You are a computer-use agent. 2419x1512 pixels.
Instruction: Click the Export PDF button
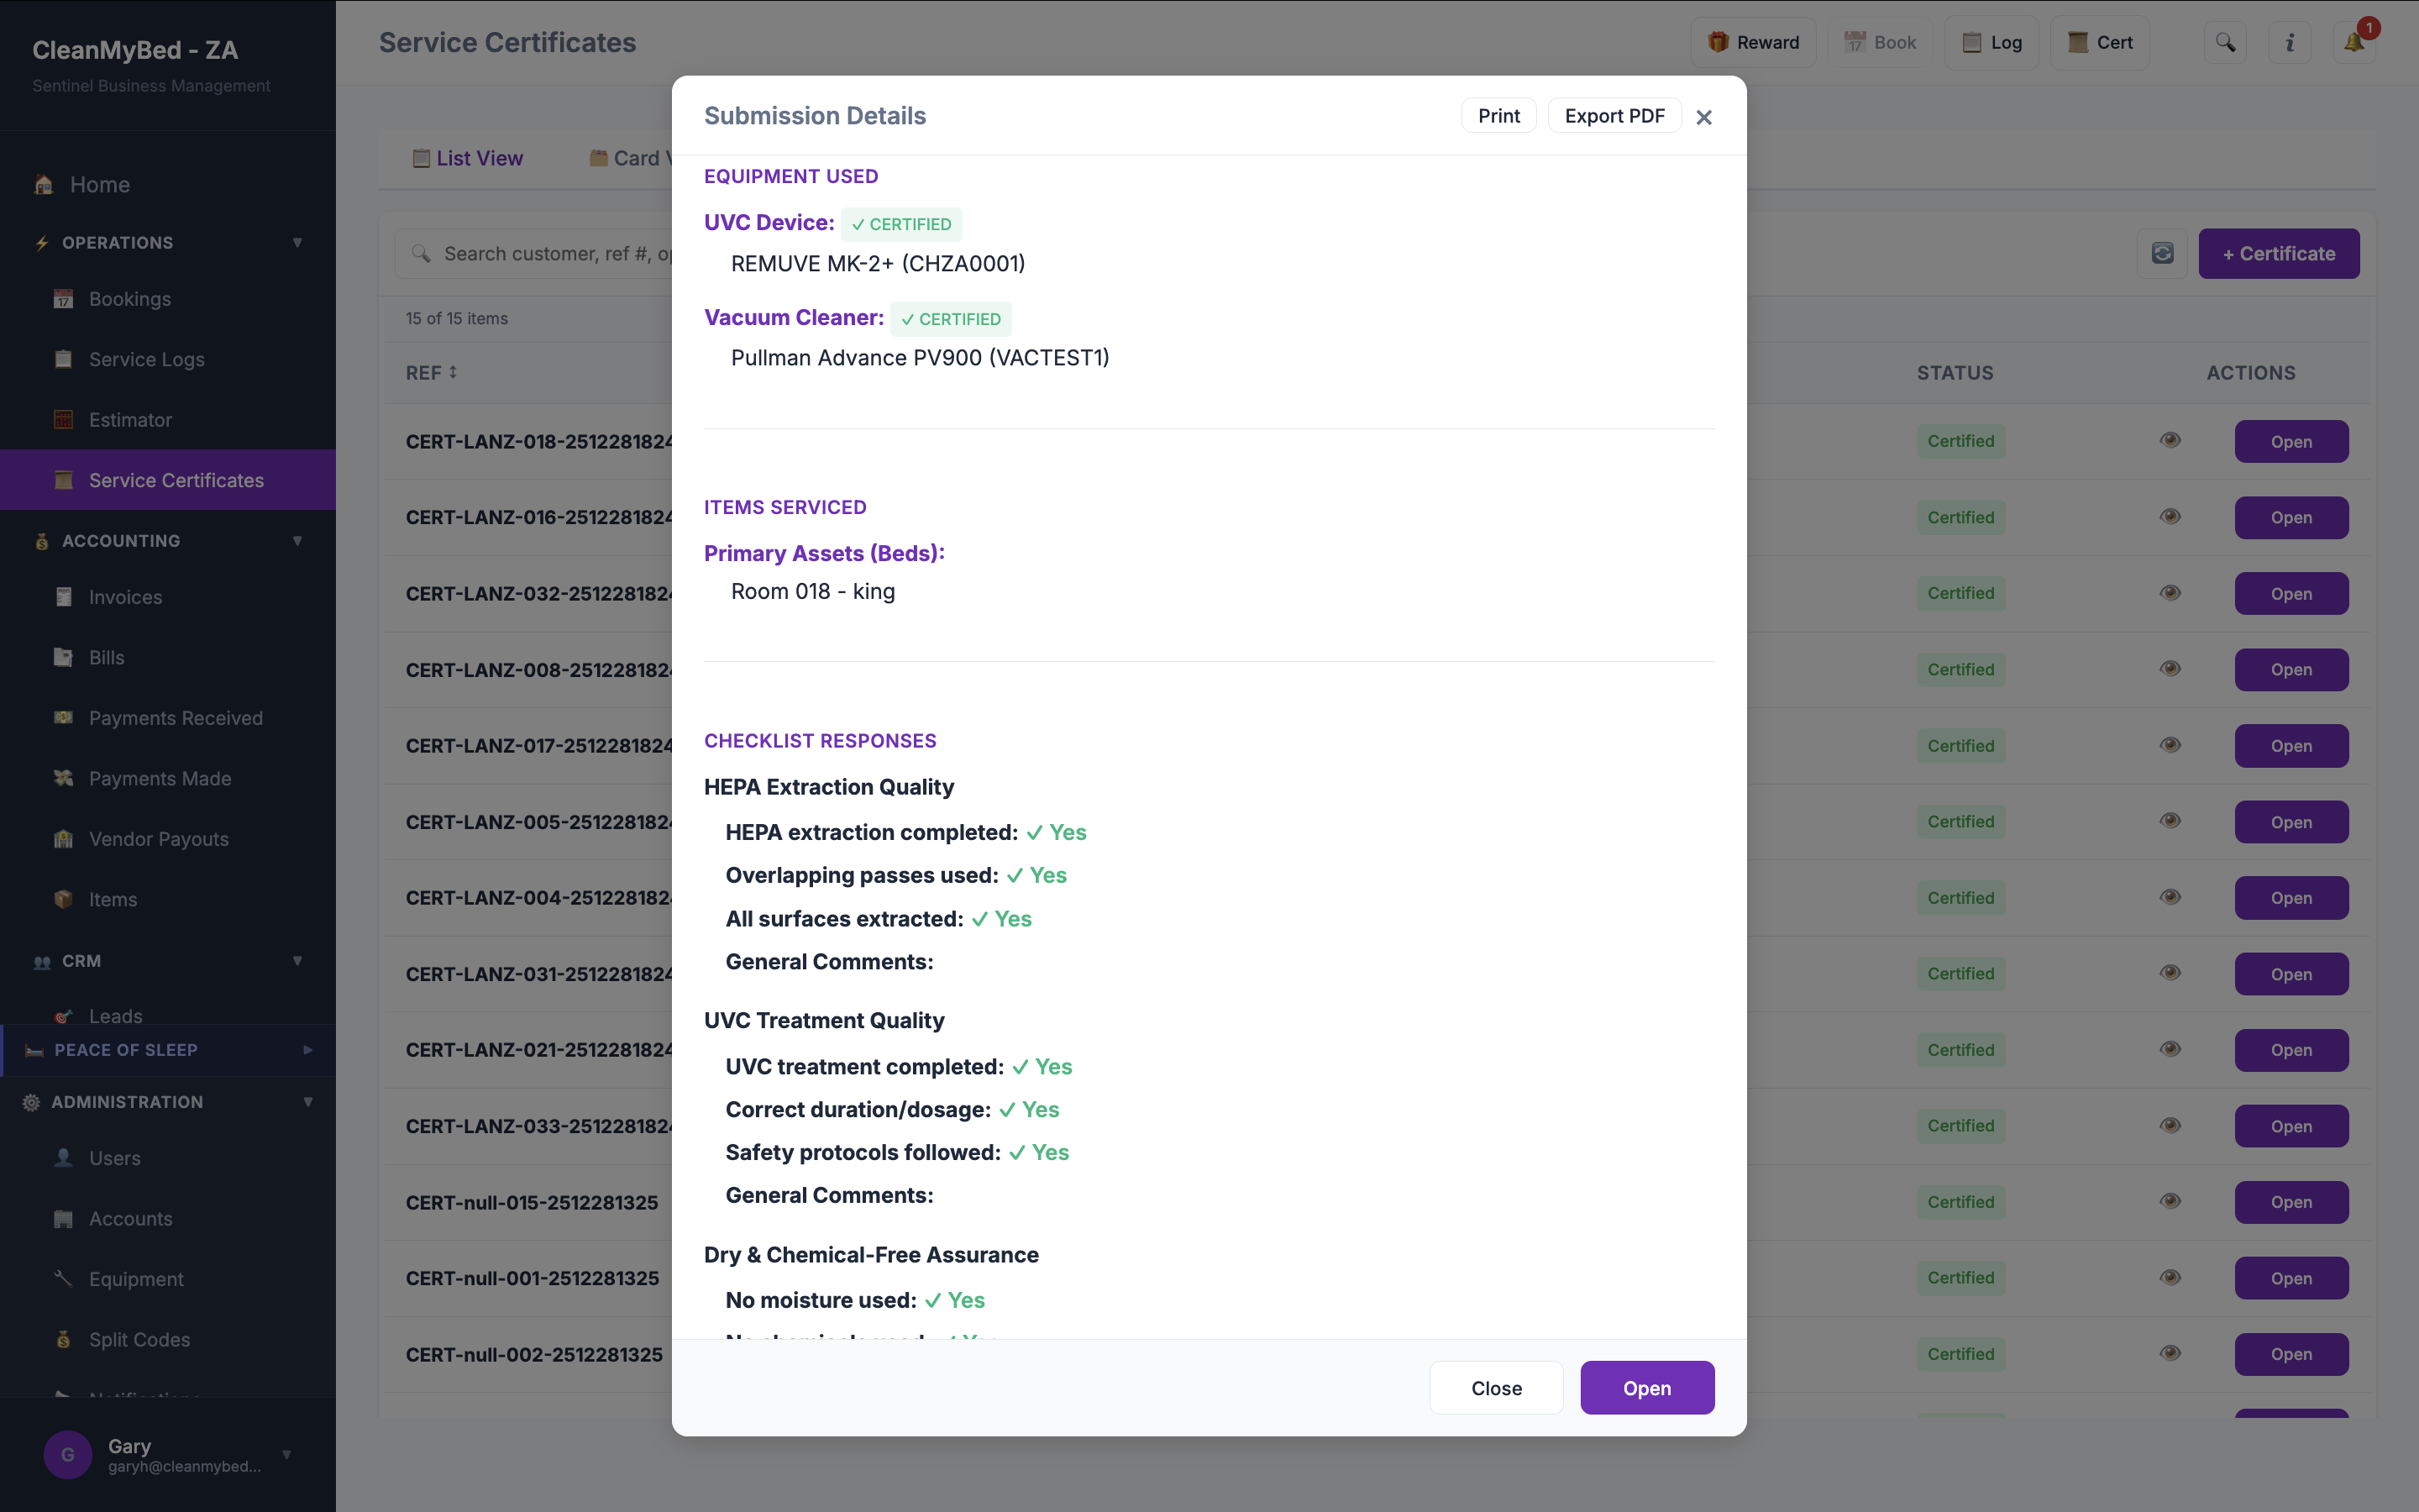(1614, 116)
